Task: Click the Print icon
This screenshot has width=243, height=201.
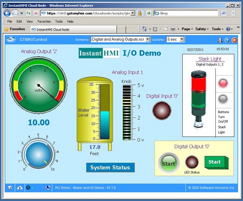Action: [x=173, y=29]
